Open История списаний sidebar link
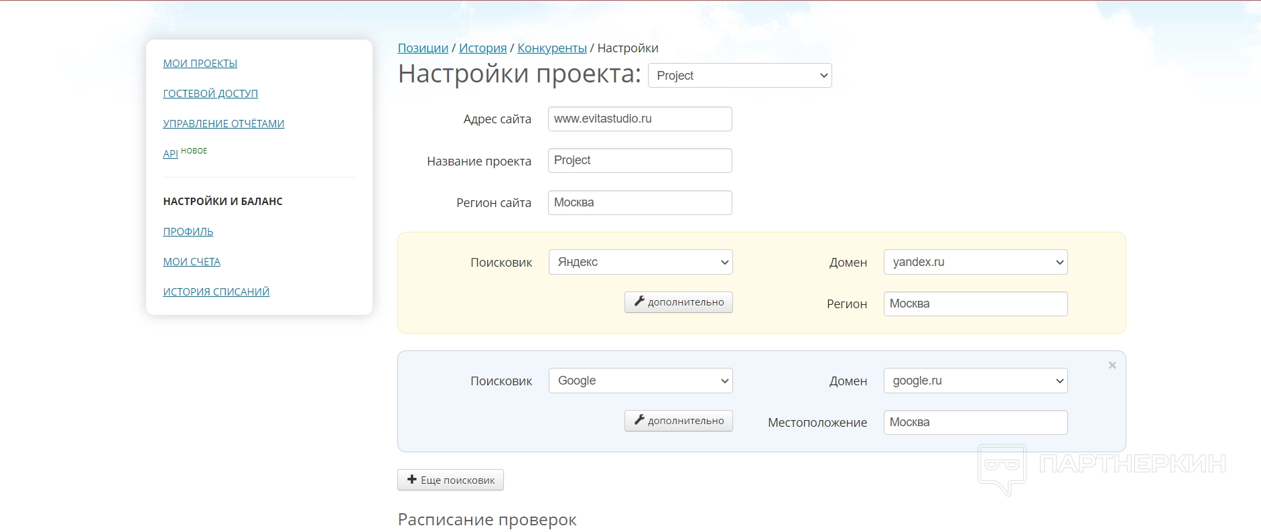 click(216, 292)
